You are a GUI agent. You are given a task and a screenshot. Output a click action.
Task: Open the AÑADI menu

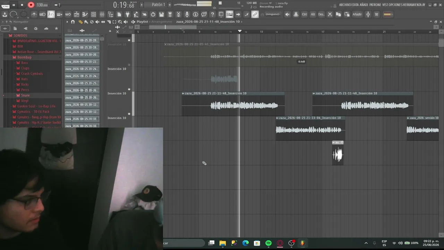[364, 5]
